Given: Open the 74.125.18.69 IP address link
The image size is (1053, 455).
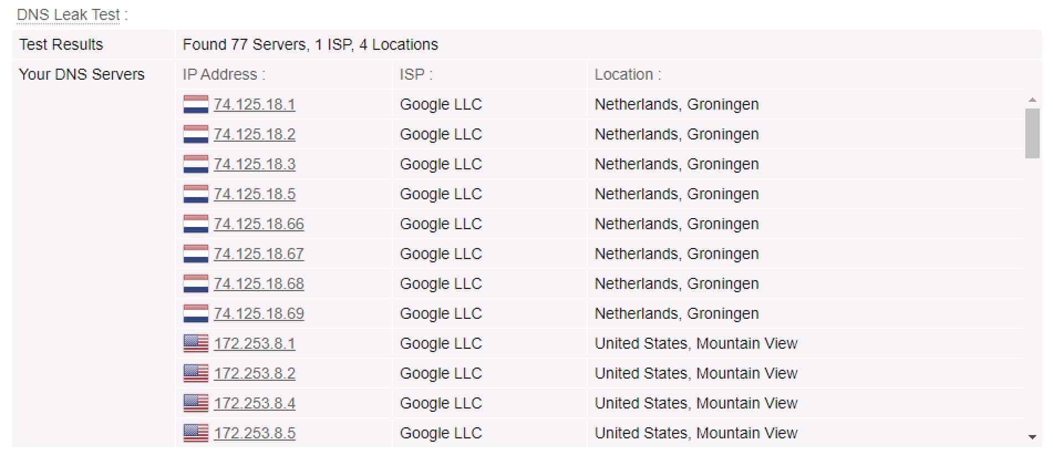Looking at the screenshot, I should tap(259, 314).
